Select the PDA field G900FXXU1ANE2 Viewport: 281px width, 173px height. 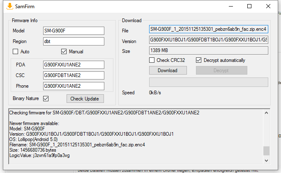click(74, 65)
